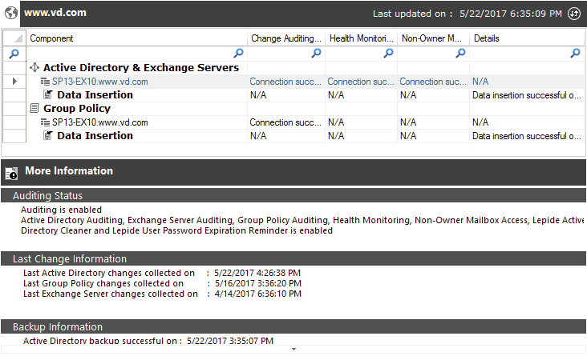Click the Active Directory & Exchange Servers group icon

(x=34, y=68)
